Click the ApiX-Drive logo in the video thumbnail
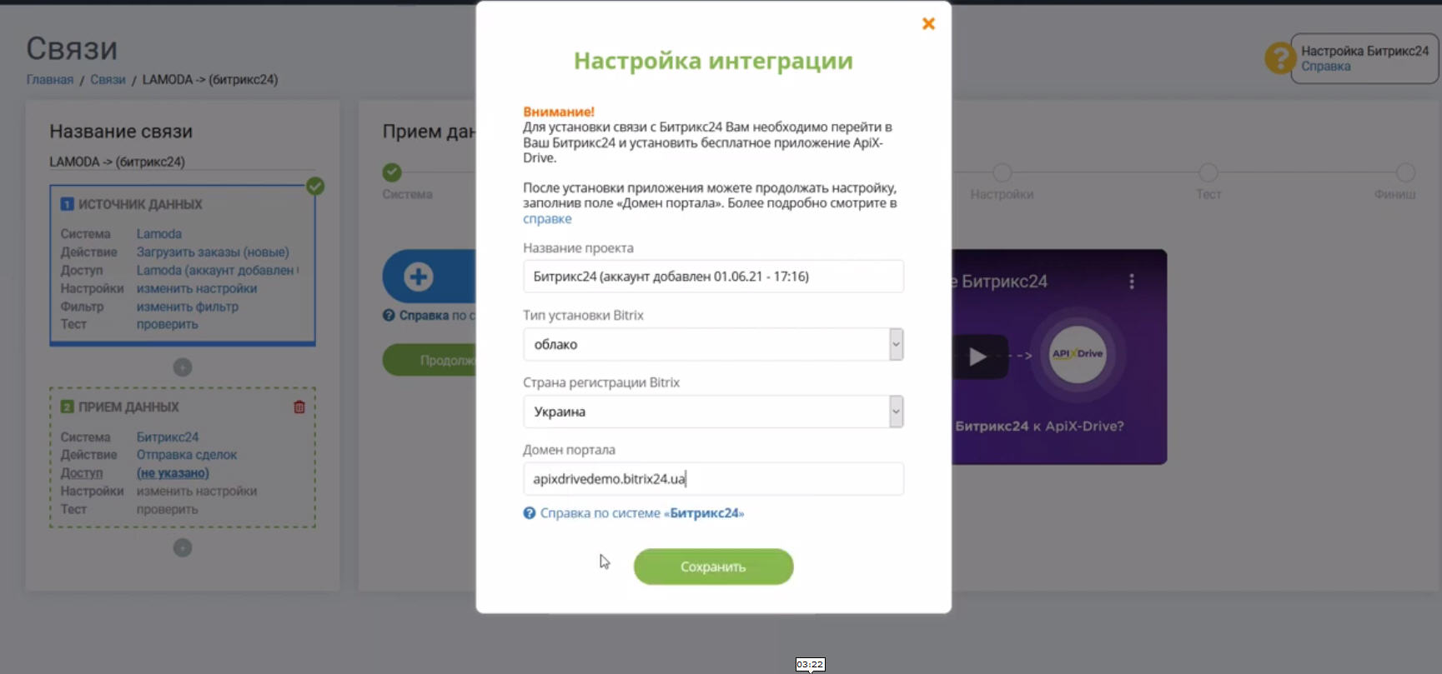The height and width of the screenshot is (674, 1442). click(x=1078, y=354)
